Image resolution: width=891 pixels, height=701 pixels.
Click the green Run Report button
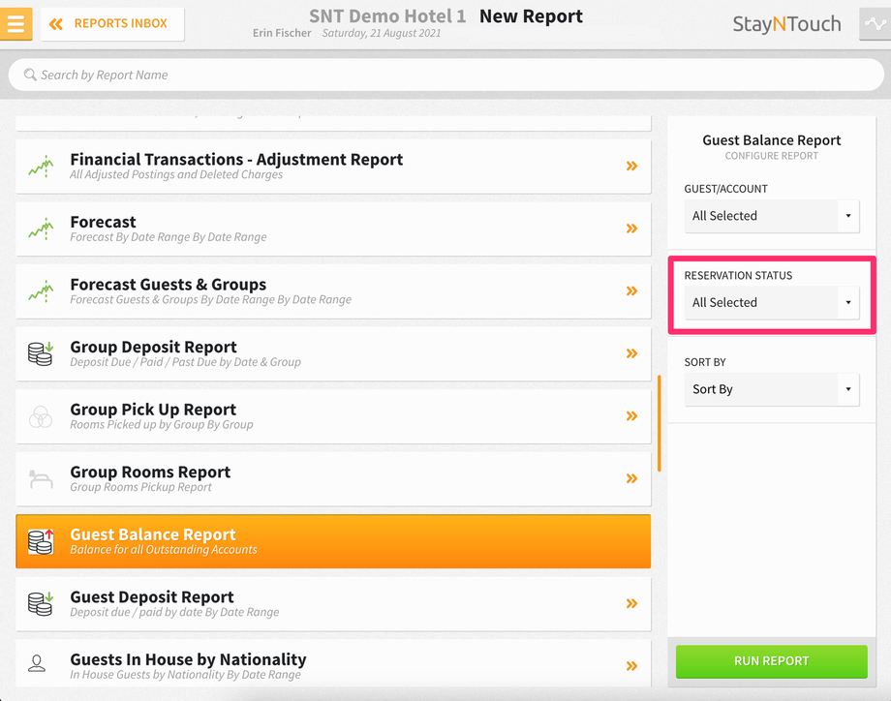[x=772, y=661]
